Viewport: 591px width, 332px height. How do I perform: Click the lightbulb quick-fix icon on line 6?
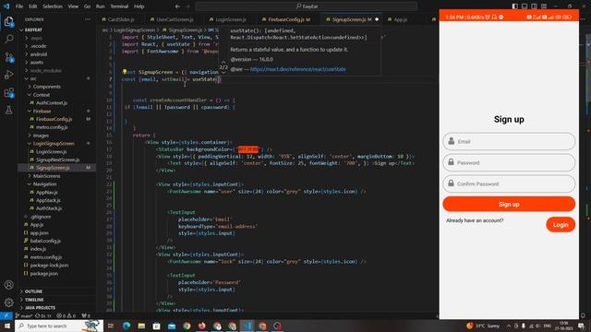coord(125,72)
